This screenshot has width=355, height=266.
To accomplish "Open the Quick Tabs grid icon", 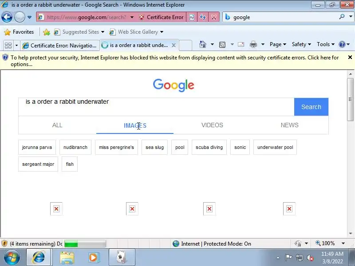I will pos(8,46).
